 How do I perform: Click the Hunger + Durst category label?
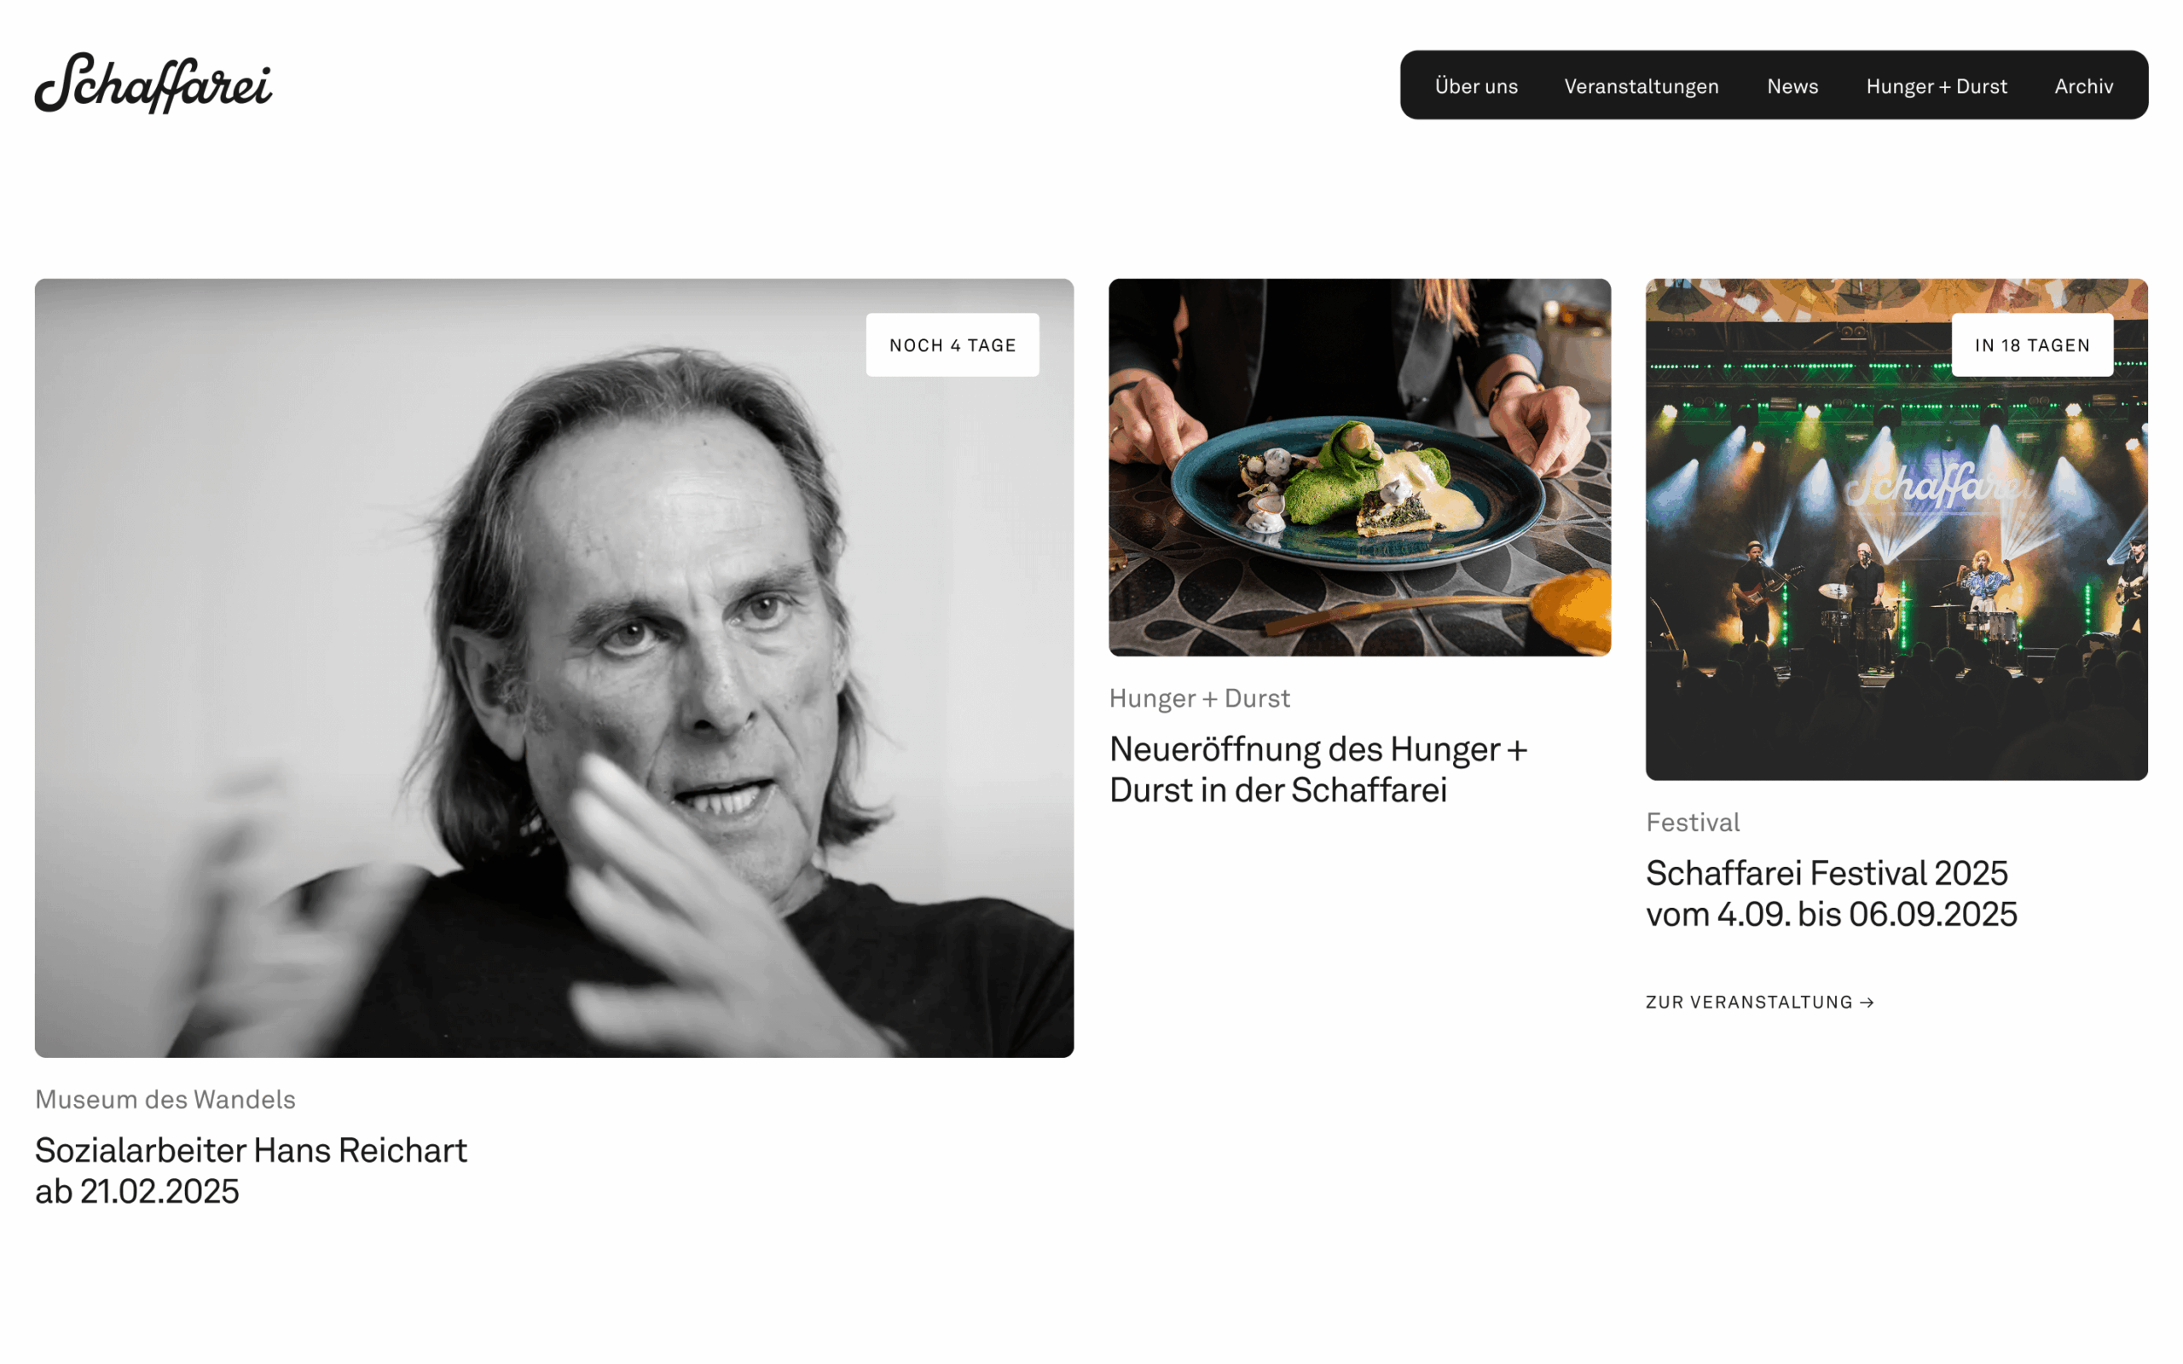pos(1199,698)
